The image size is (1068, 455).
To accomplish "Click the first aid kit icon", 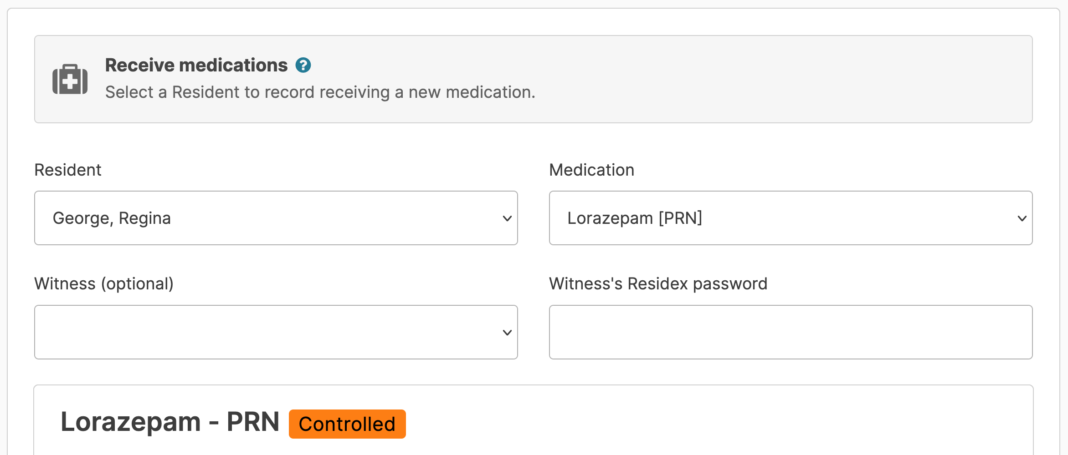I will (70, 80).
